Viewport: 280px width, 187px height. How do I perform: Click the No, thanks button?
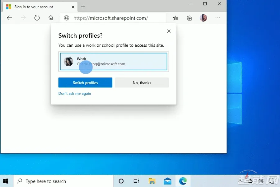point(142,82)
